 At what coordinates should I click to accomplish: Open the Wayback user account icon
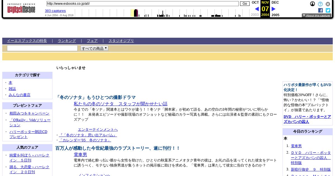pyautogui.click(x=313, y=4)
